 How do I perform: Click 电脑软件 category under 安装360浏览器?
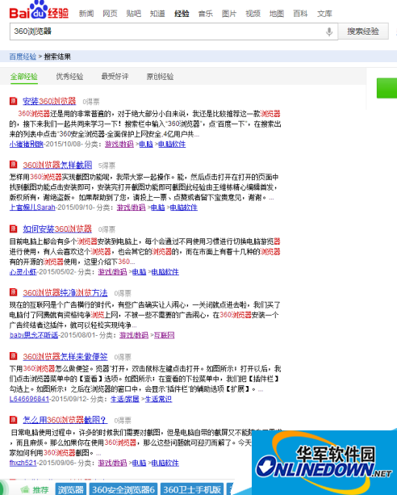pyautogui.click(x=172, y=144)
